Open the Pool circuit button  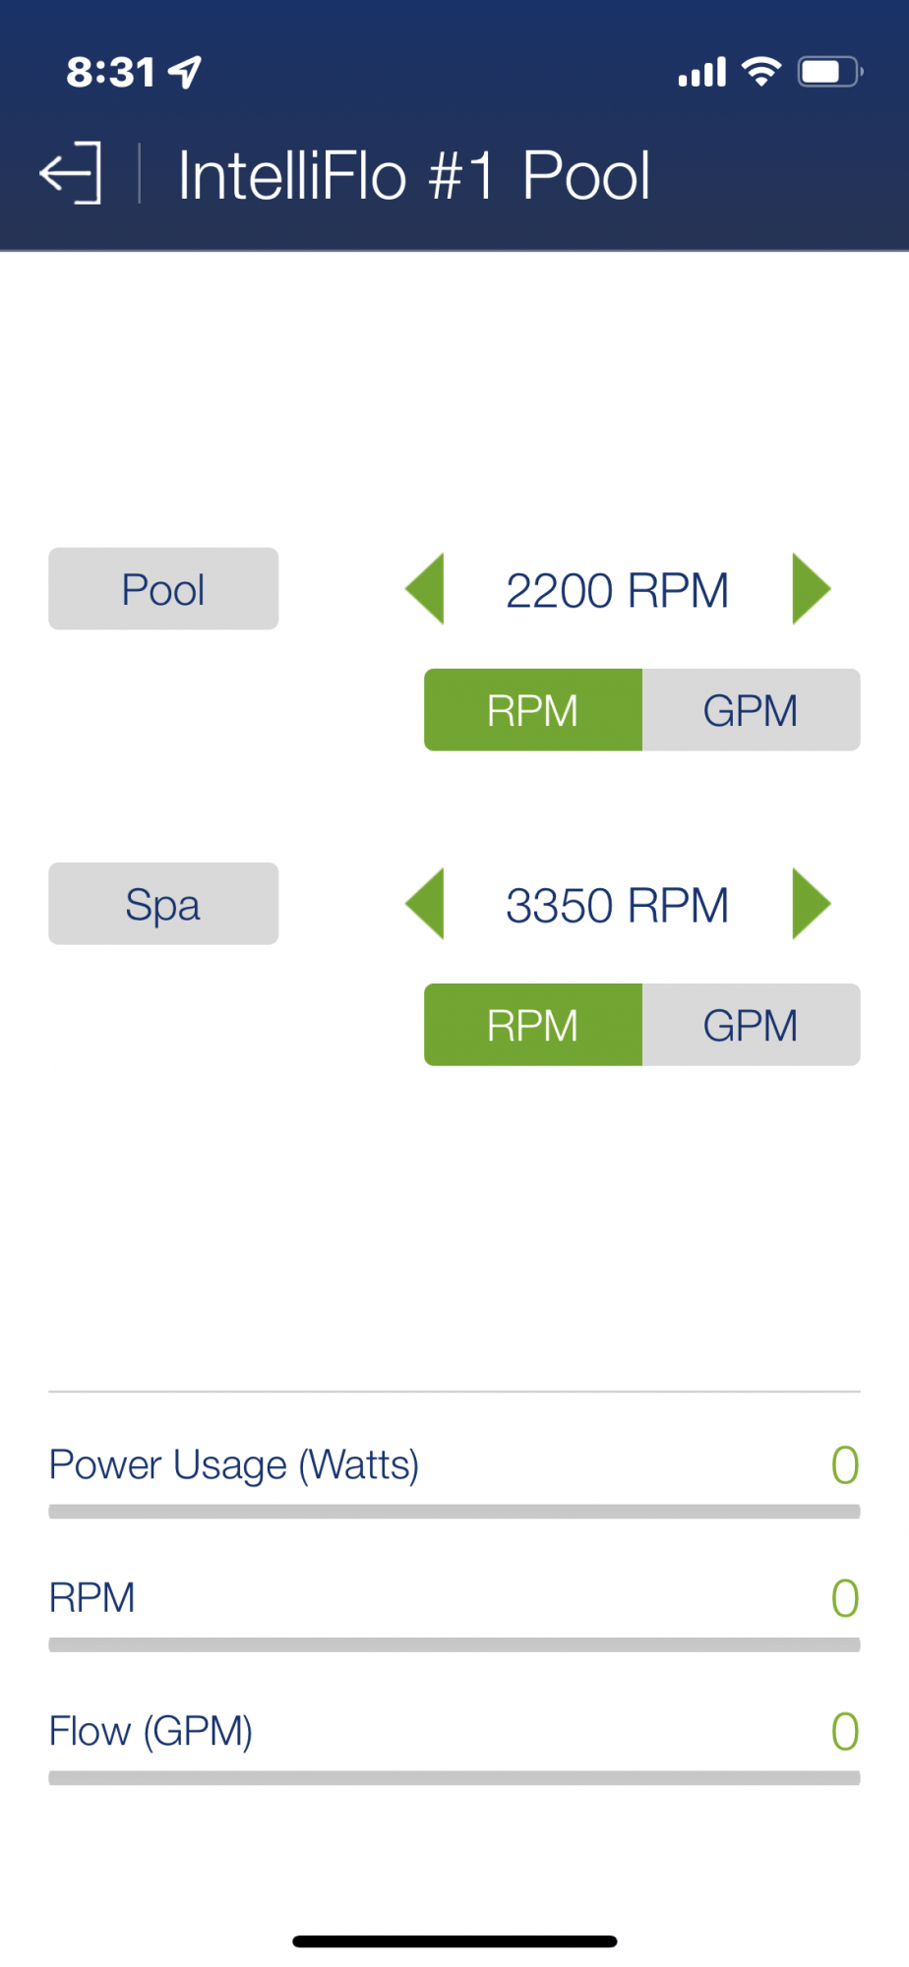point(163,589)
